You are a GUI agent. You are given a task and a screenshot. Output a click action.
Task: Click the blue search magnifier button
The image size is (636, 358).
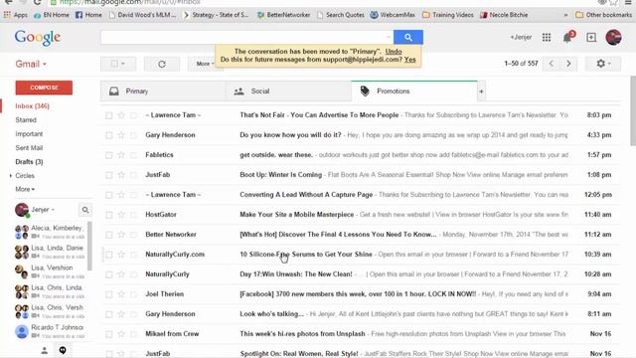(x=408, y=38)
